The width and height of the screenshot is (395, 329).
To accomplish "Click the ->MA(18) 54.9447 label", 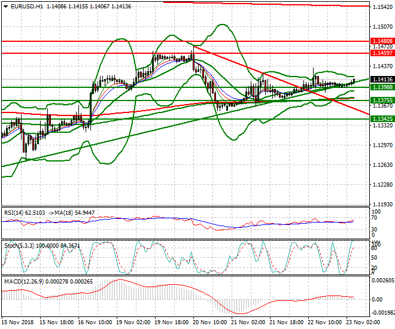I will point(72,213).
